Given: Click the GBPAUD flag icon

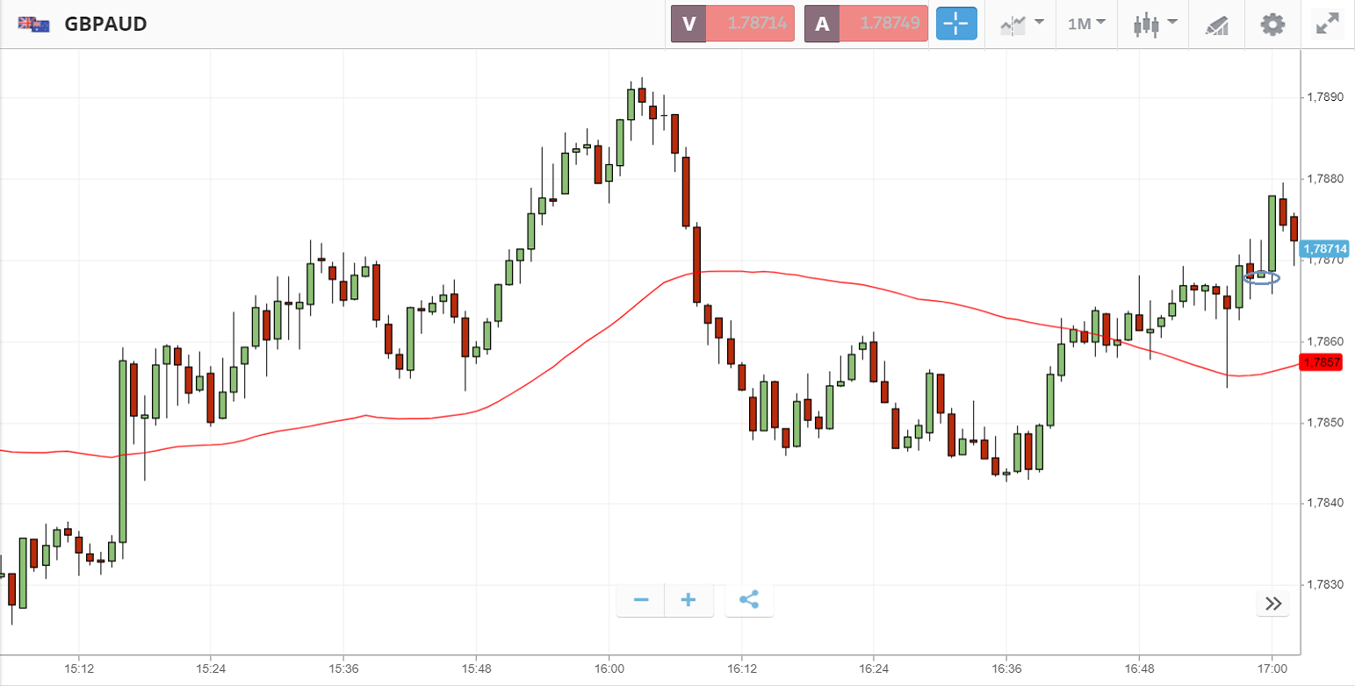Looking at the screenshot, I should (33, 25).
